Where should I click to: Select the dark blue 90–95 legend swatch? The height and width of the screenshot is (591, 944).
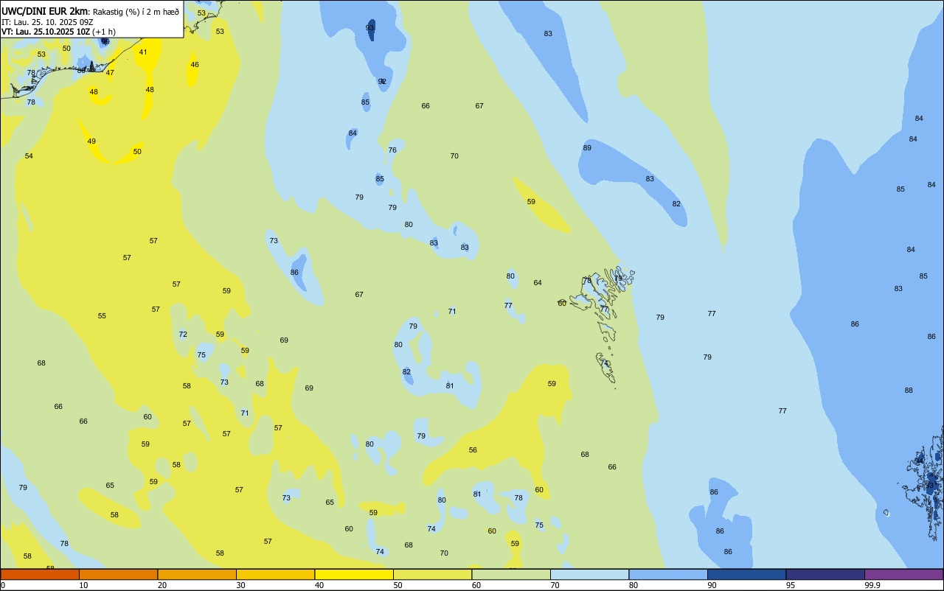coord(746,574)
